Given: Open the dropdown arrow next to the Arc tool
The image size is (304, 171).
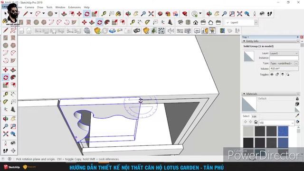Looking at the screenshot, I should click(44, 13).
